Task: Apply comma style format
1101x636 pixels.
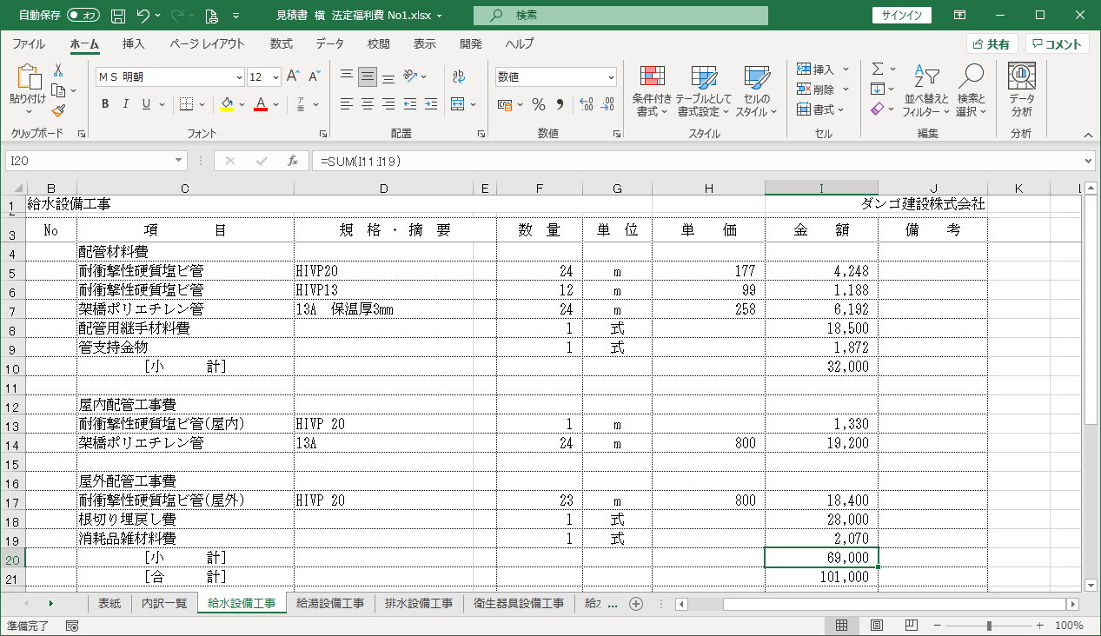Action: [560, 104]
